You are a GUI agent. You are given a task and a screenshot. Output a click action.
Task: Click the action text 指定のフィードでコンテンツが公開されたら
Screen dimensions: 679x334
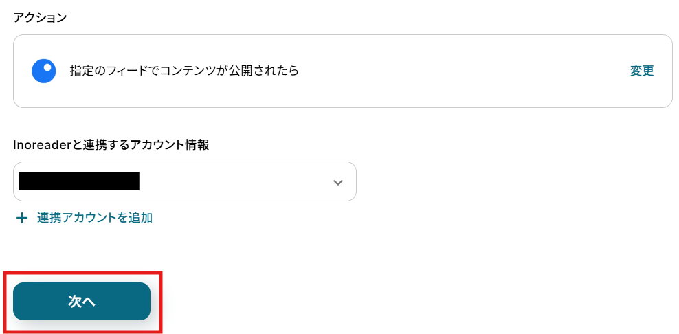(x=184, y=71)
